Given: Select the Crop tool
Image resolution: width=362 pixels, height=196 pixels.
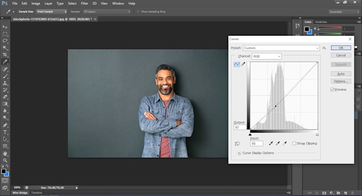Looking at the screenshot, I should (x=5, y=55).
